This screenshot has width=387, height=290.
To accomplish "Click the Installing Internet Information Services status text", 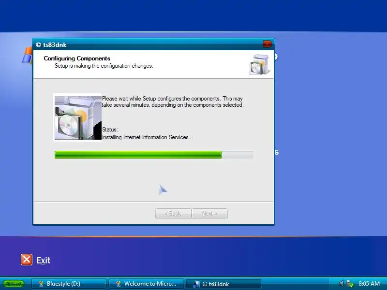I will (x=148, y=137).
